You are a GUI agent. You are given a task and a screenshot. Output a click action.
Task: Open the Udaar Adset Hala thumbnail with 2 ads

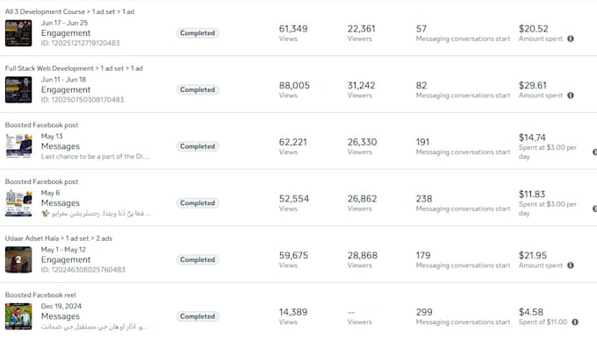click(18, 259)
